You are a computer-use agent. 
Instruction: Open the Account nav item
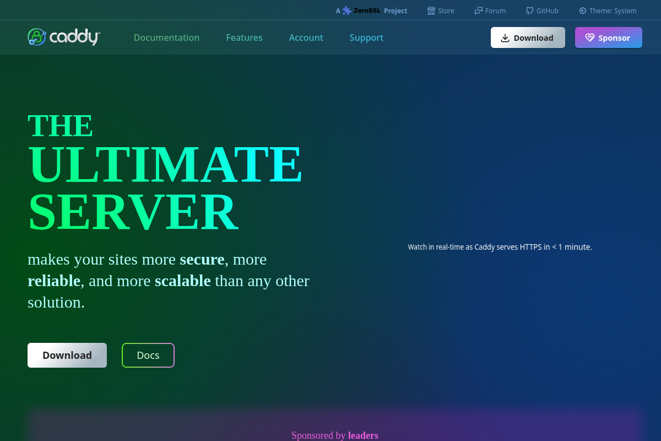[306, 37]
